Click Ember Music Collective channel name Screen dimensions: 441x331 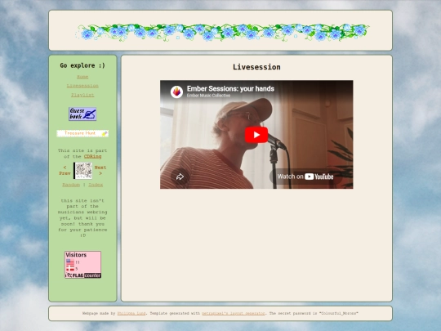pos(208,96)
